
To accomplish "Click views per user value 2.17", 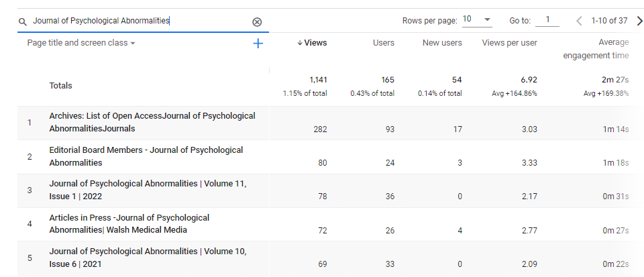I will click(x=530, y=197).
